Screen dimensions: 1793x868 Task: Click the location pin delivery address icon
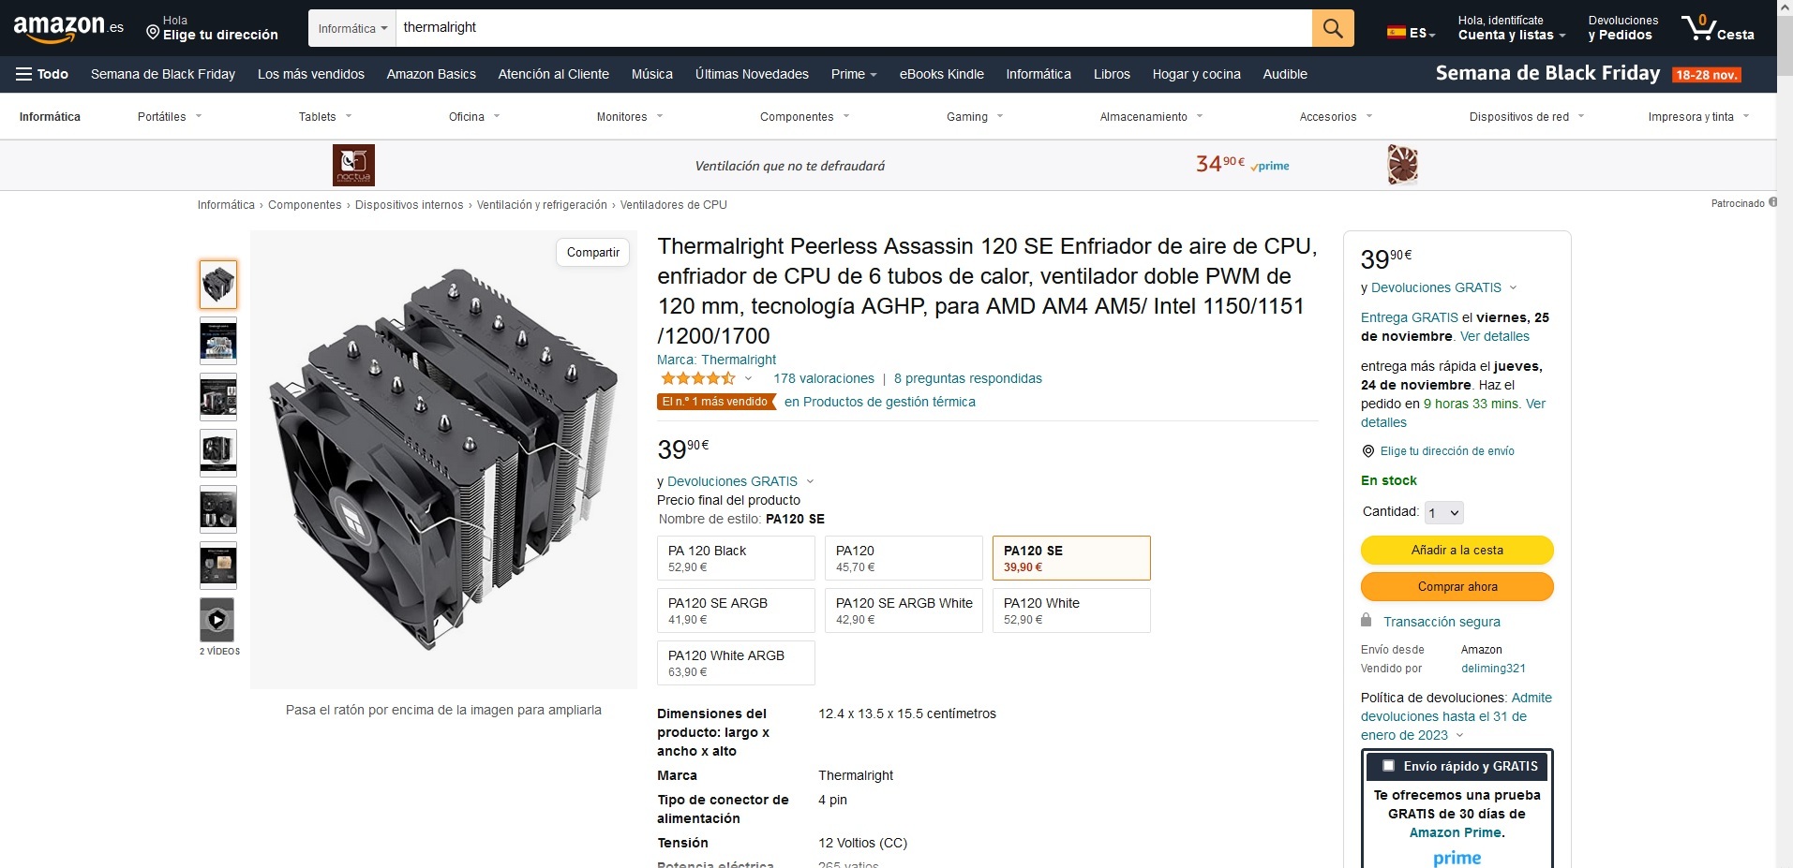coord(153,33)
